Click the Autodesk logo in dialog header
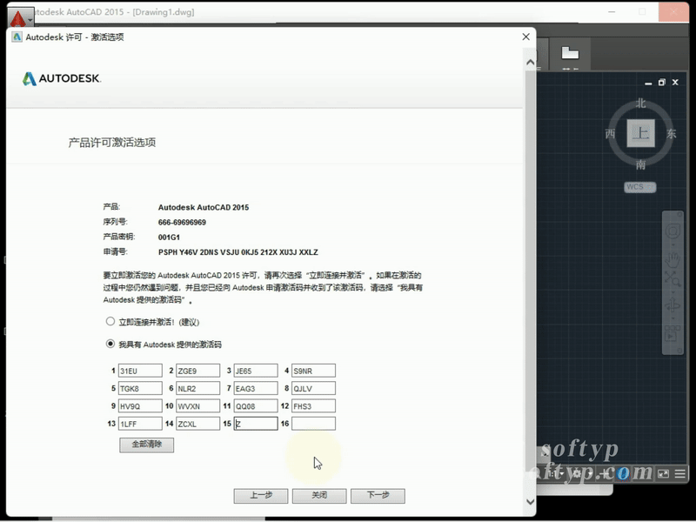 click(x=62, y=78)
